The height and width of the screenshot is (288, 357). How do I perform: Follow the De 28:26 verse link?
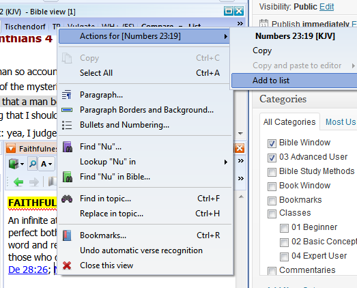click(28, 270)
